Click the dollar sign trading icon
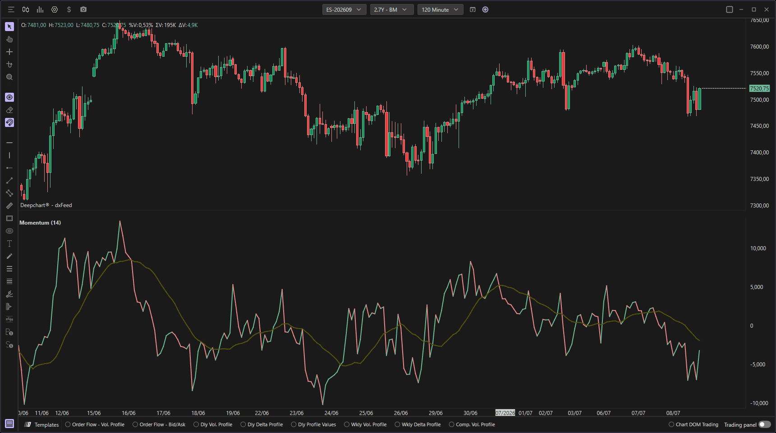Viewport: 776px width, 433px height. pyautogui.click(x=69, y=9)
